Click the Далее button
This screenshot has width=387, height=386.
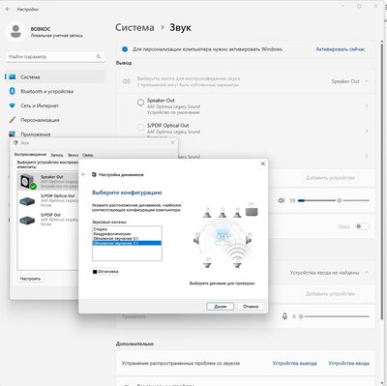[221, 307]
